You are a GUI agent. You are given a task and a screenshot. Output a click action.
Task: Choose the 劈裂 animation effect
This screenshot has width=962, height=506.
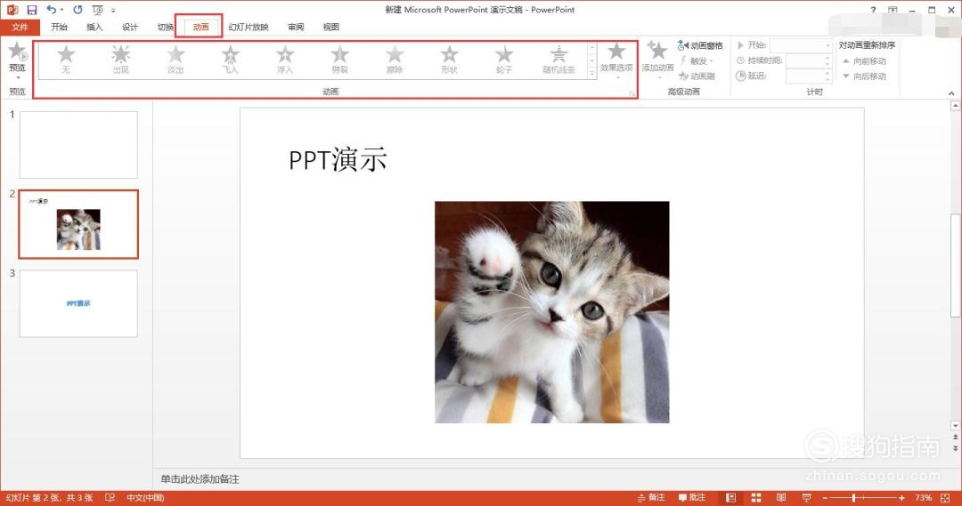(x=340, y=60)
